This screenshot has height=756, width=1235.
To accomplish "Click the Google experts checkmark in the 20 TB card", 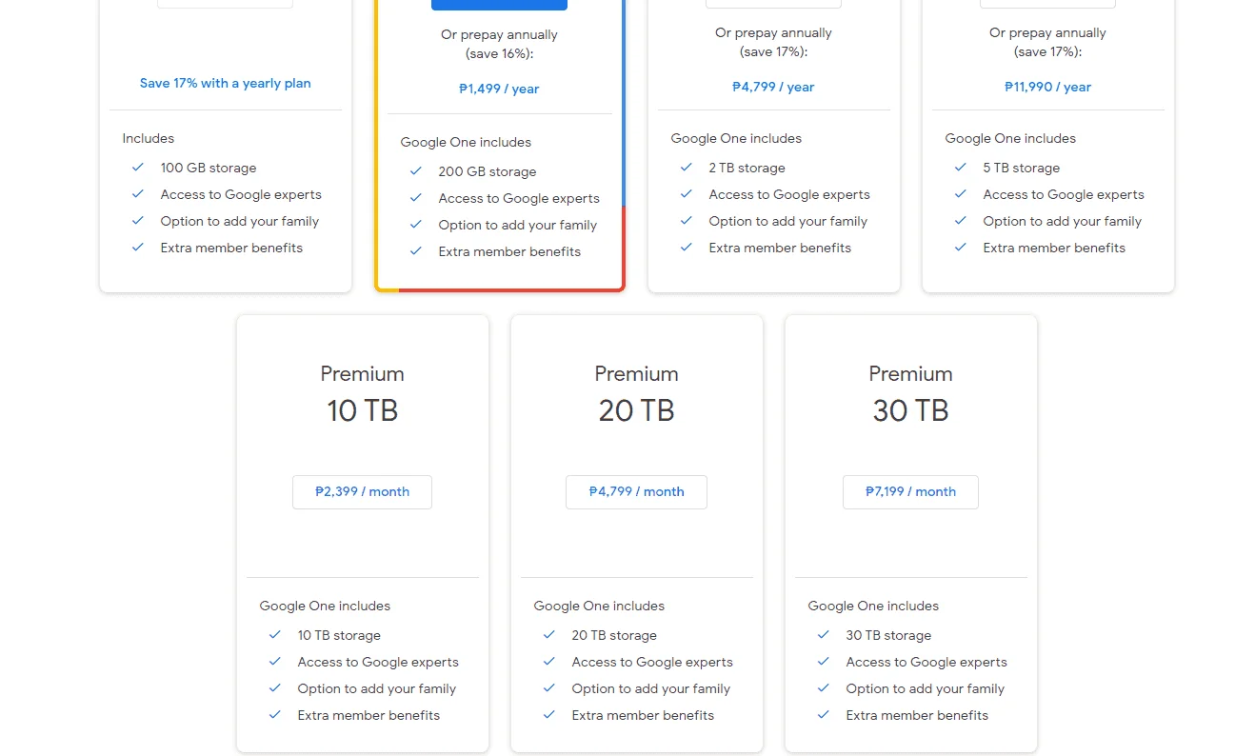I will coord(549,661).
